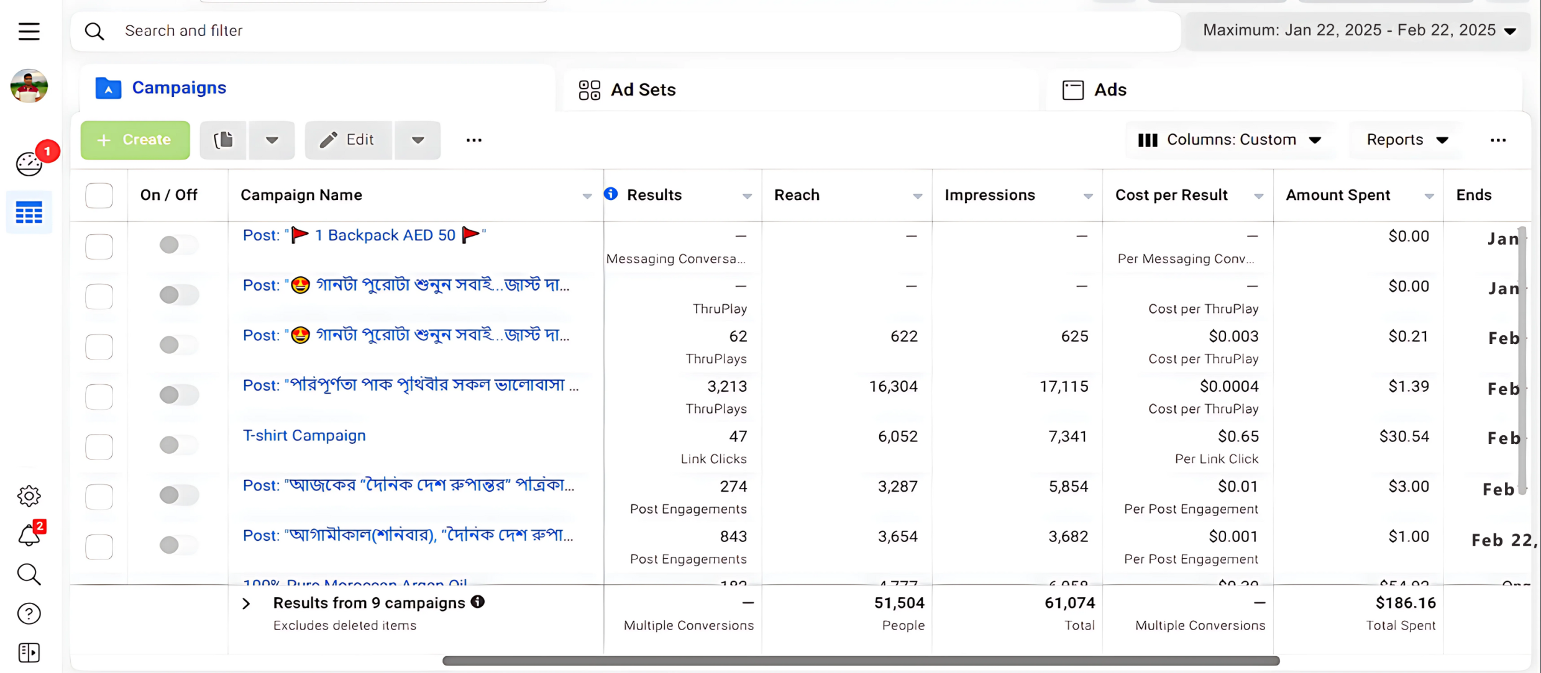Expand Results from 9 campaigns row
1541x673 pixels.
coord(246,603)
